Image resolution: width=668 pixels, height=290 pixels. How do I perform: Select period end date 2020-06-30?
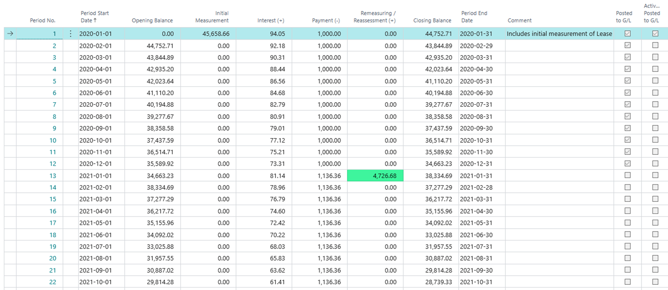tap(476, 93)
